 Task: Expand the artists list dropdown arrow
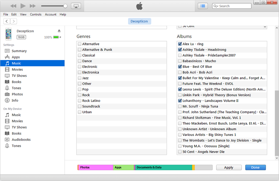coord(265,27)
